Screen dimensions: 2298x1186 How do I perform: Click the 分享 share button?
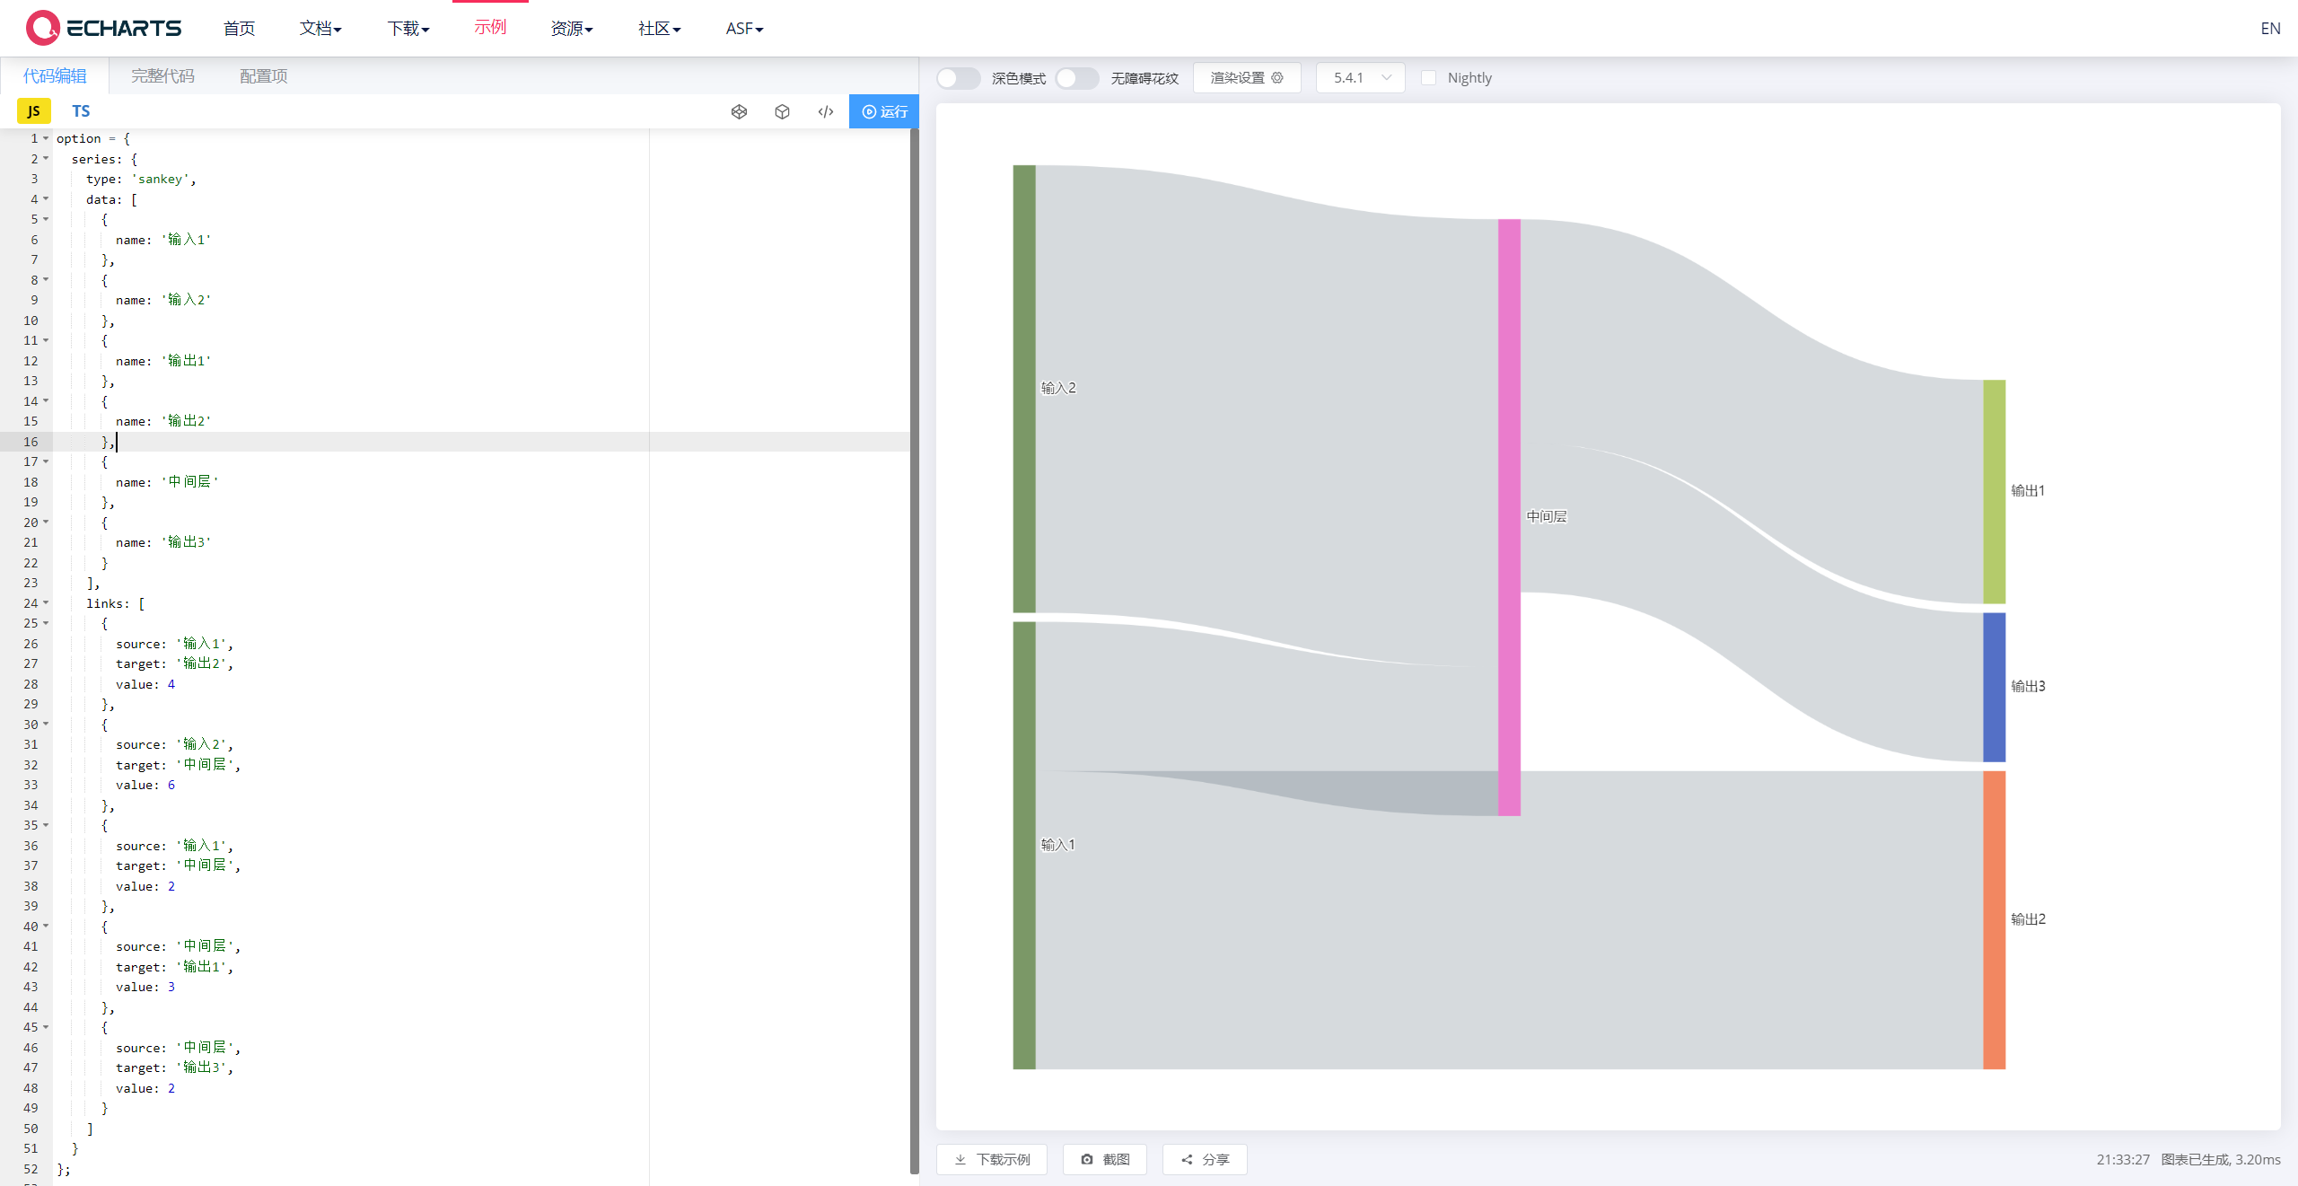pyautogui.click(x=1204, y=1159)
